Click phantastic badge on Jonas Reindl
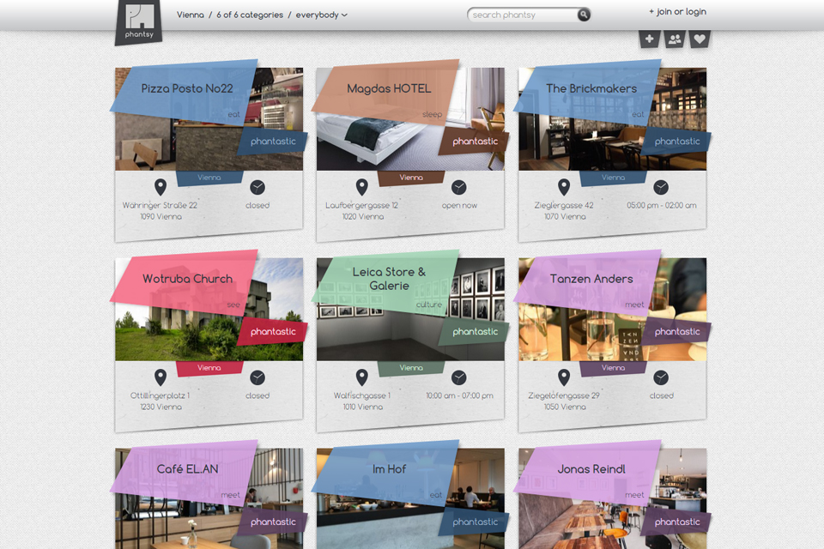Screen dimensions: 824x549 [677, 522]
